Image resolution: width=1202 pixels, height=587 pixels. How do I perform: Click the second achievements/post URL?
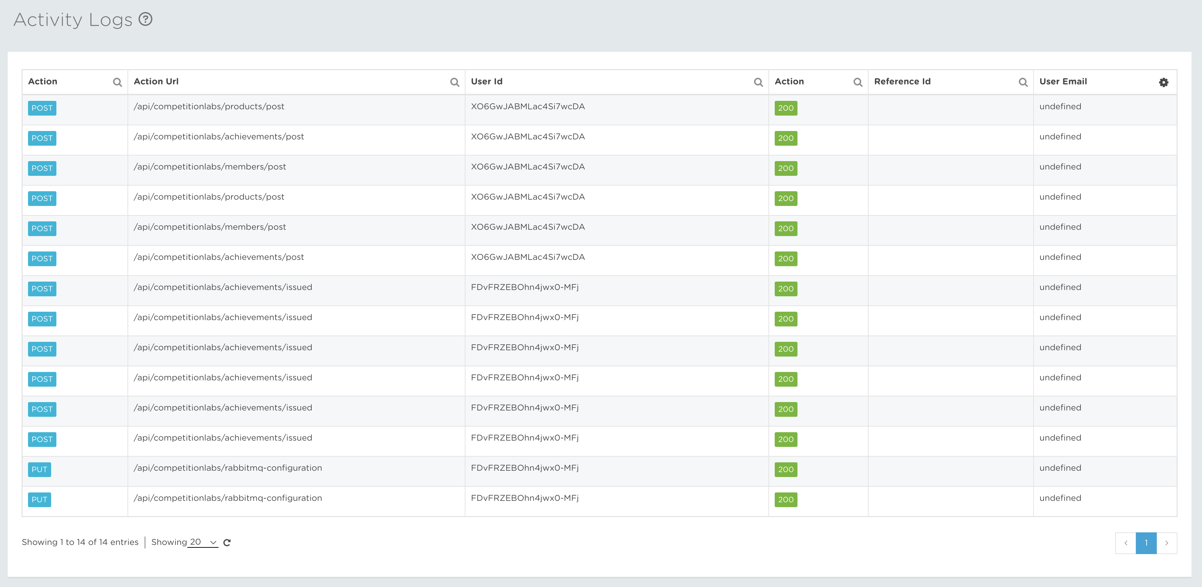tap(219, 257)
